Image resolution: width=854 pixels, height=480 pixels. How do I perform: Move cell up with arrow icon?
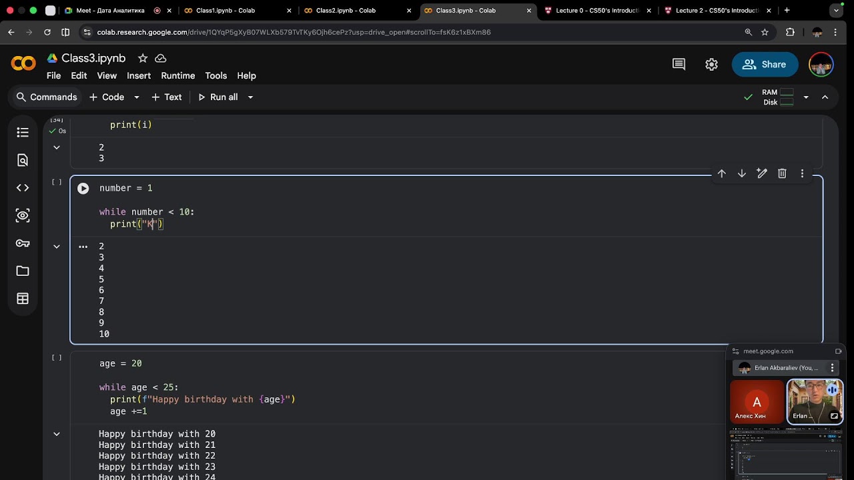pyautogui.click(x=721, y=173)
